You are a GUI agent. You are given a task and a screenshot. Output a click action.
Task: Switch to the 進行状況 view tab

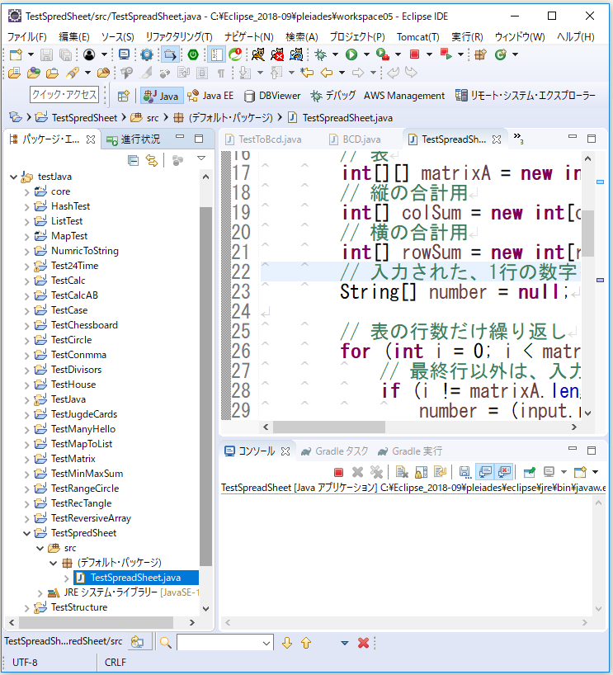pos(134,139)
